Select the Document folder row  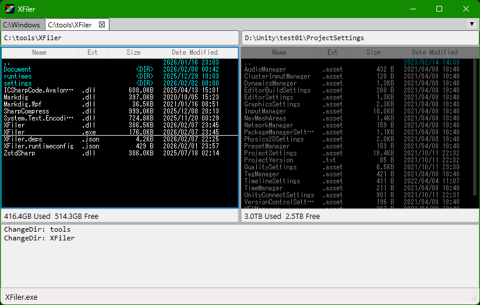(x=119, y=69)
